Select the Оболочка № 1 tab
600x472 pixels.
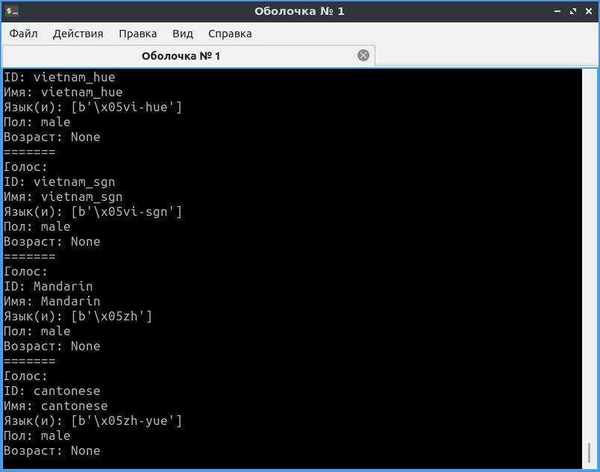click(x=181, y=56)
